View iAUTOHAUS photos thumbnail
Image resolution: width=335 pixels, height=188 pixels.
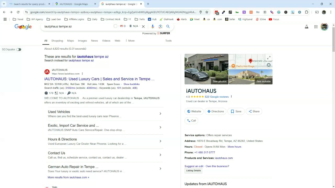[x=206, y=69]
